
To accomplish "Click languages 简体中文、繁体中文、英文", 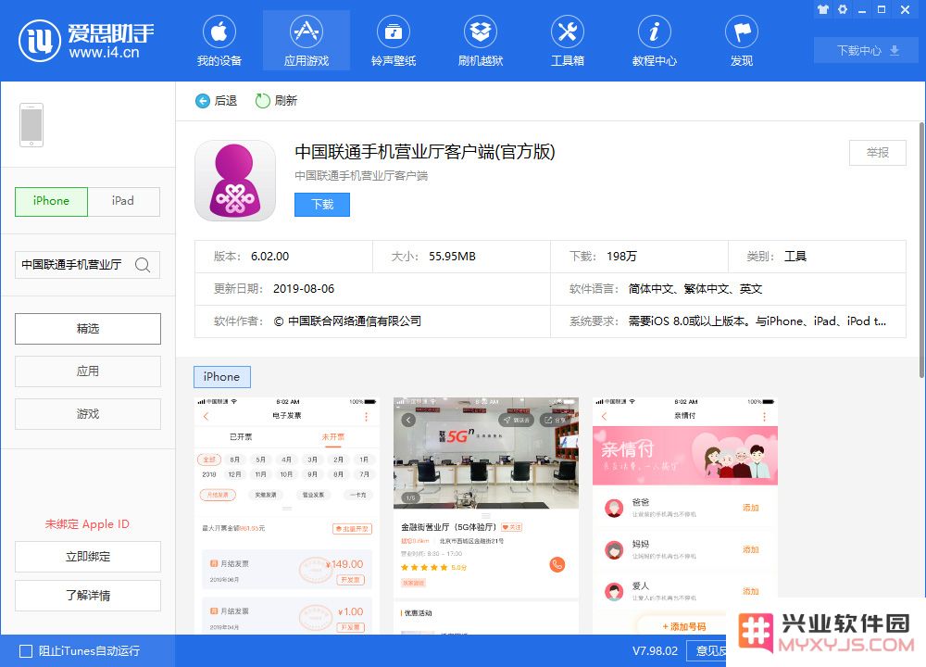I will [x=695, y=289].
